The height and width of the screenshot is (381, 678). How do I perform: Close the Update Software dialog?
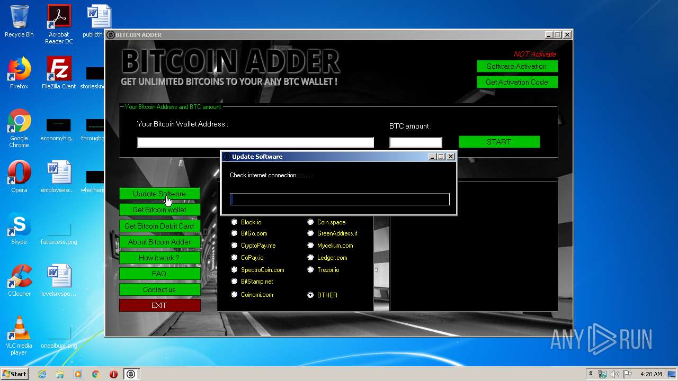coord(451,157)
